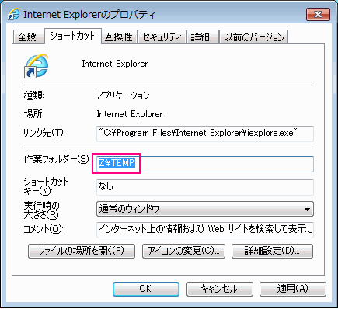Click the Internet Explorer shortcut icon

coord(37,66)
